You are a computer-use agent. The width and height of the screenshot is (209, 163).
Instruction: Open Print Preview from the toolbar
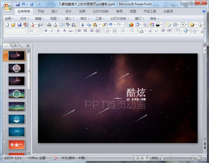point(55,25)
